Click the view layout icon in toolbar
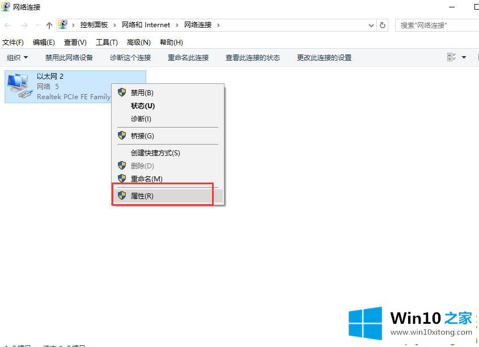 pos(452,57)
